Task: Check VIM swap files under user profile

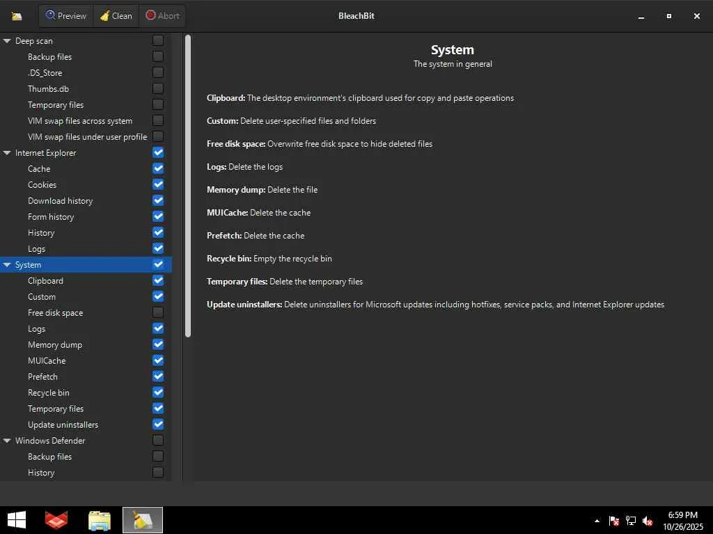Action: point(158,136)
